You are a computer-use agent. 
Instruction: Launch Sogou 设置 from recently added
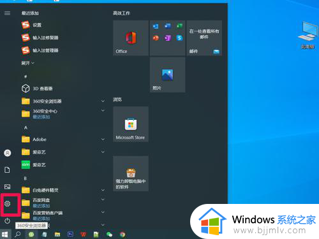point(63,25)
